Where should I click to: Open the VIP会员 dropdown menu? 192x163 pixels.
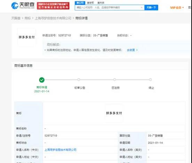(177, 8)
